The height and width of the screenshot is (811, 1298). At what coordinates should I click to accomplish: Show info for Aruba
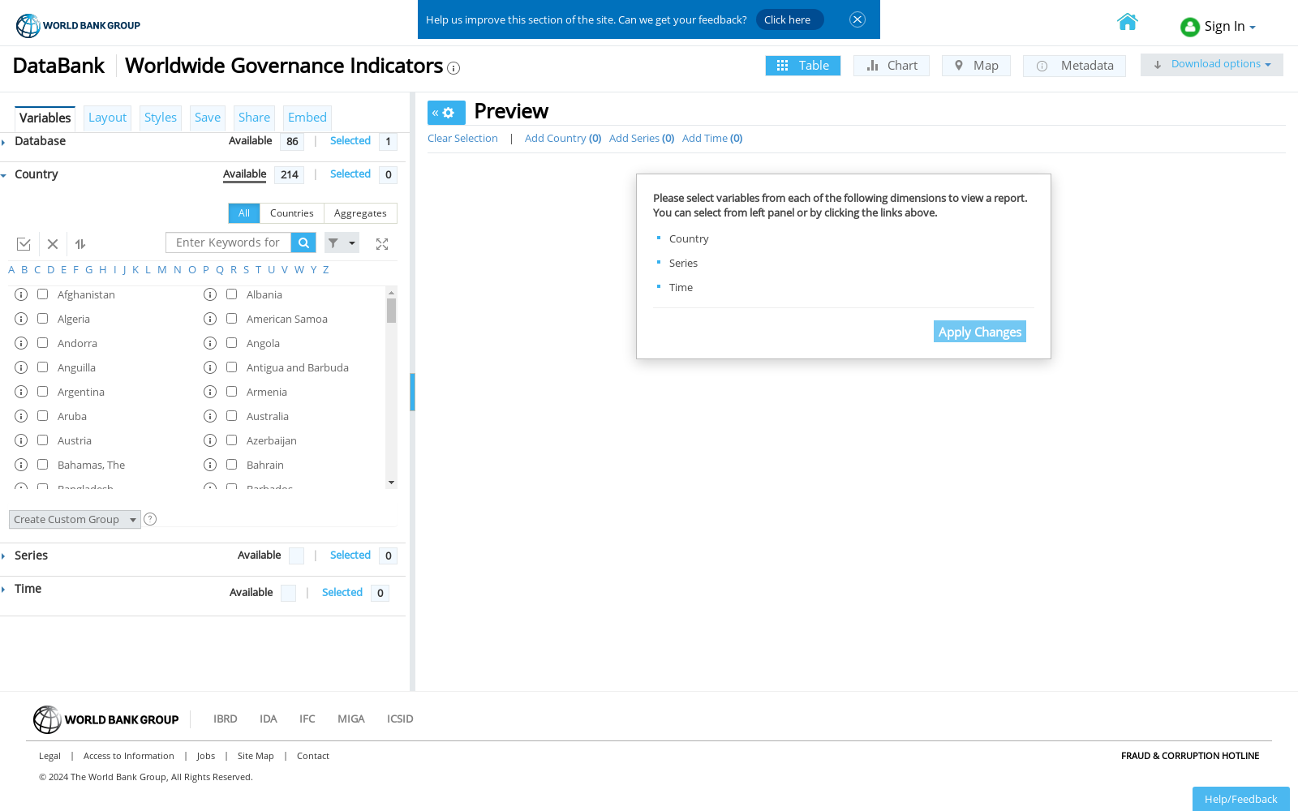point(21,416)
